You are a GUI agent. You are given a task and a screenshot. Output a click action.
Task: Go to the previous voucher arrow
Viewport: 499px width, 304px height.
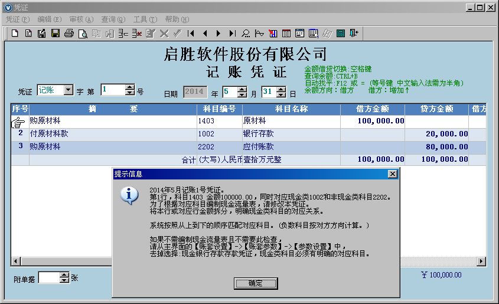(205, 33)
